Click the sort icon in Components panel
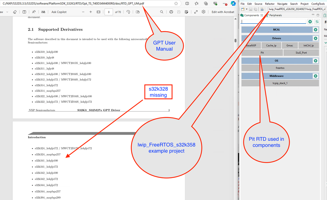 click(x=317, y=22)
